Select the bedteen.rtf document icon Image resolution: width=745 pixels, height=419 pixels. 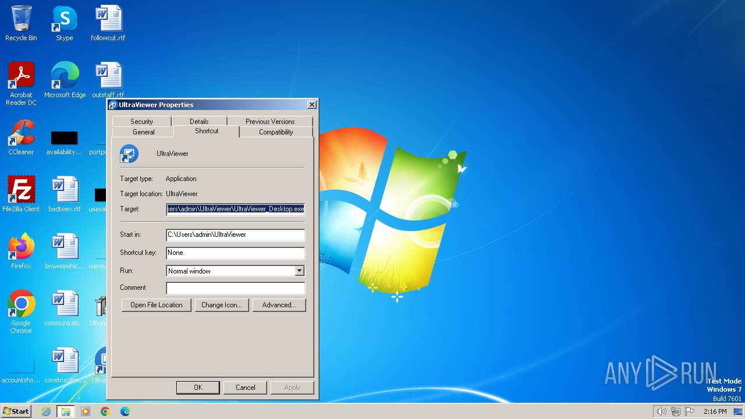click(x=65, y=194)
